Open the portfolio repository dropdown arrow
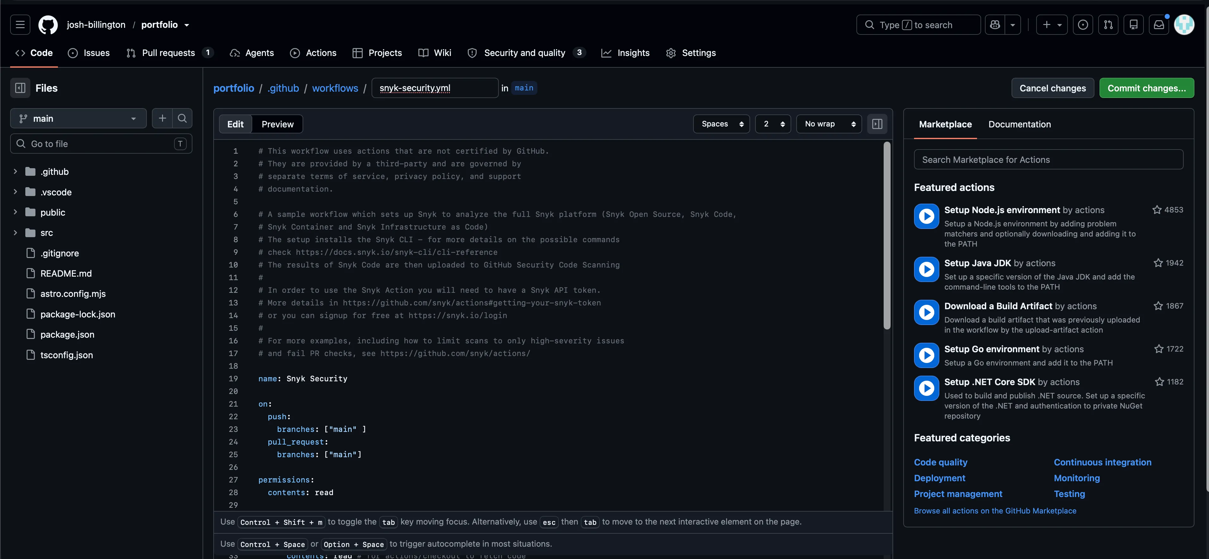 pyautogui.click(x=187, y=25)
